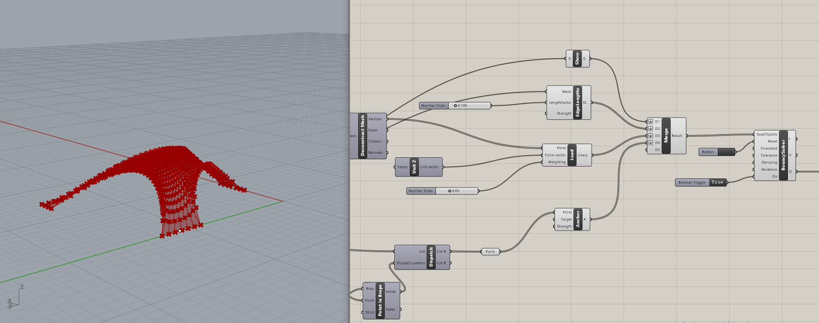The height and width of the screenshot is (323, 819).
Task: Click the Merge component title bar
Action: pos(666,136)
